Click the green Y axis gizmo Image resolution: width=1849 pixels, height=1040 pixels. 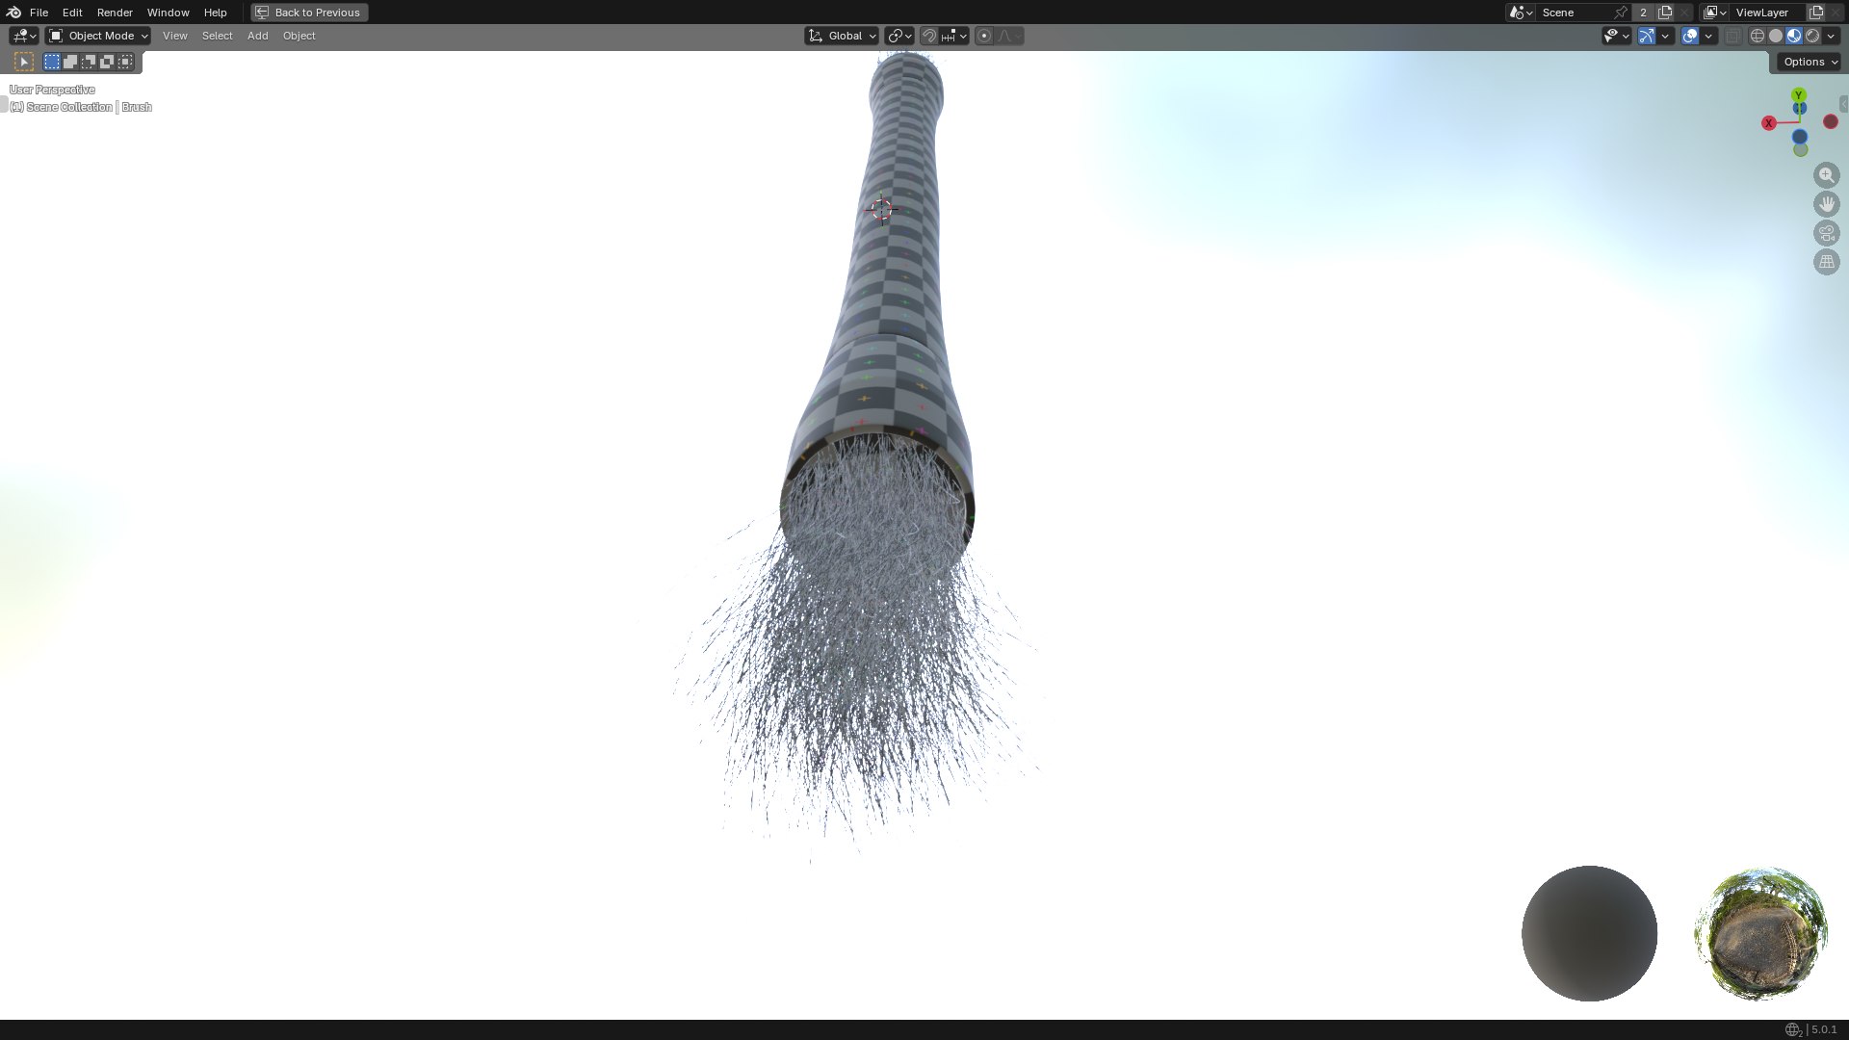pyautogui.click(x=1798, y=95)
